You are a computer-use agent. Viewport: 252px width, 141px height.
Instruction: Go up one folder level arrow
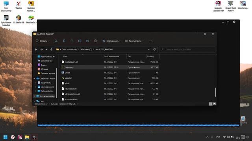coord(51,50)
